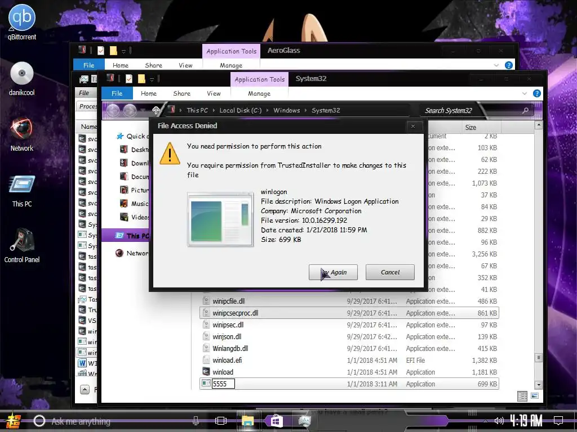The width and height of the screenshot is (577, 432).
Task: Open File Explorer from the taskbar
Action: (x=248, y=421)
